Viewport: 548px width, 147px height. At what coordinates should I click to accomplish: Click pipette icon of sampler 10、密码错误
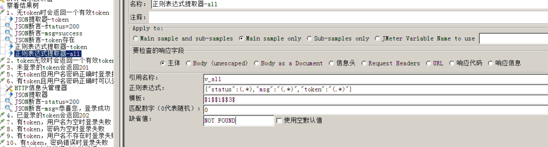click(x=3, y=143)
